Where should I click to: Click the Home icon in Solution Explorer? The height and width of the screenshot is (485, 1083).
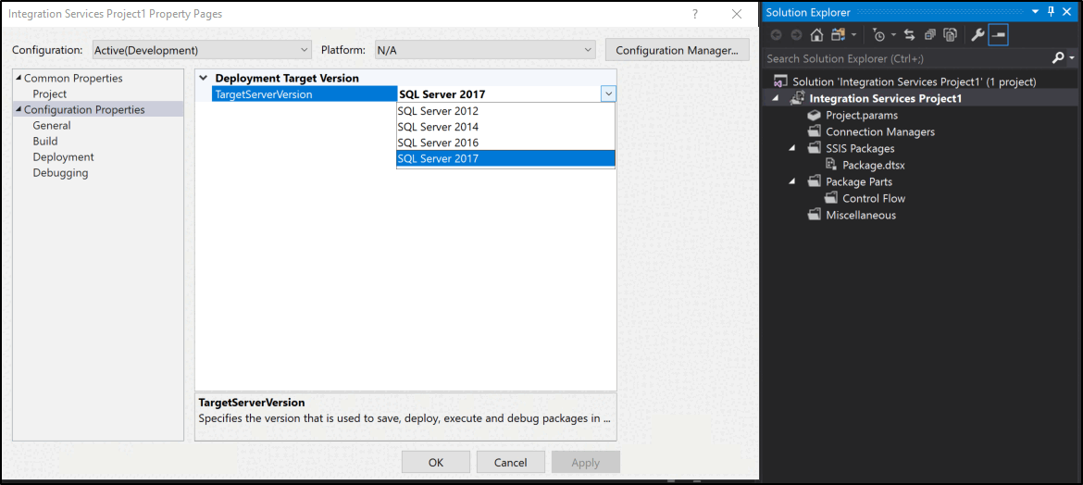coord(817,34)
